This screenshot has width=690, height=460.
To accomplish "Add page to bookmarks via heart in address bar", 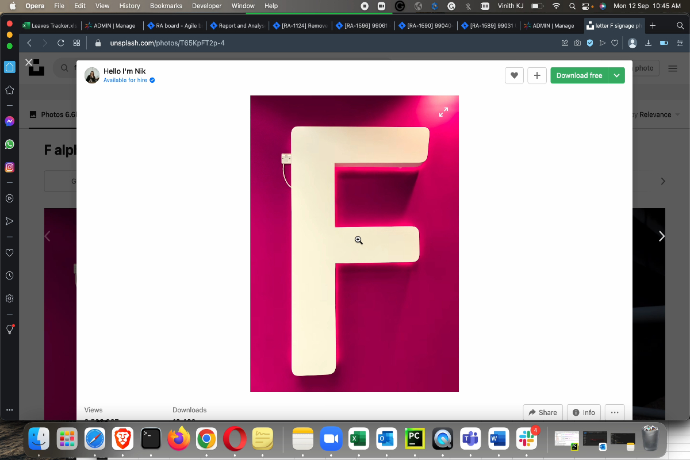I will pos(615,43).
